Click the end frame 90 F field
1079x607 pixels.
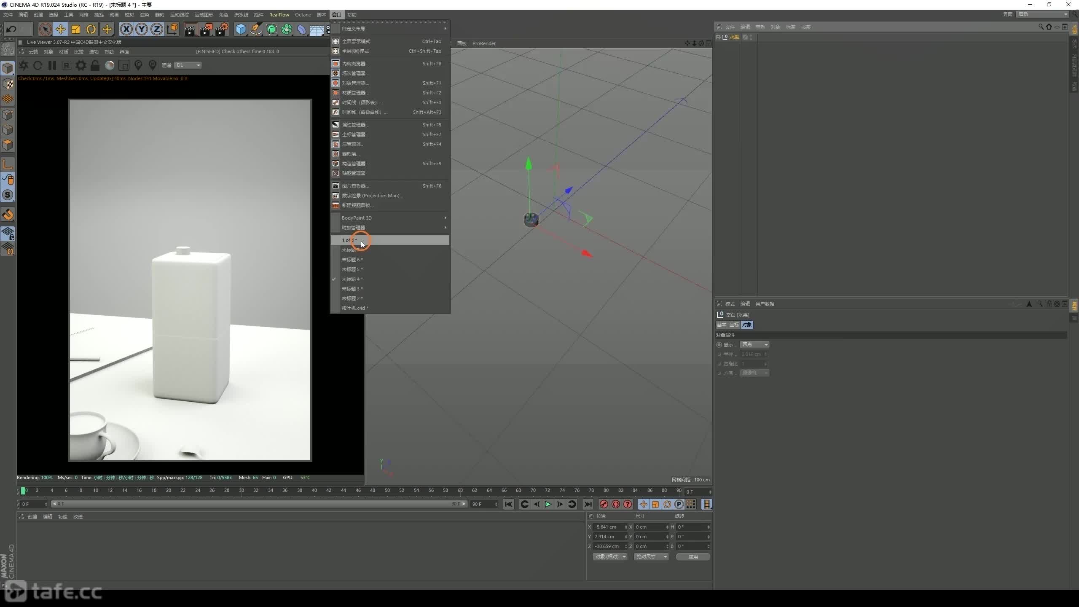pyautogui.click(x=484, y=504)
